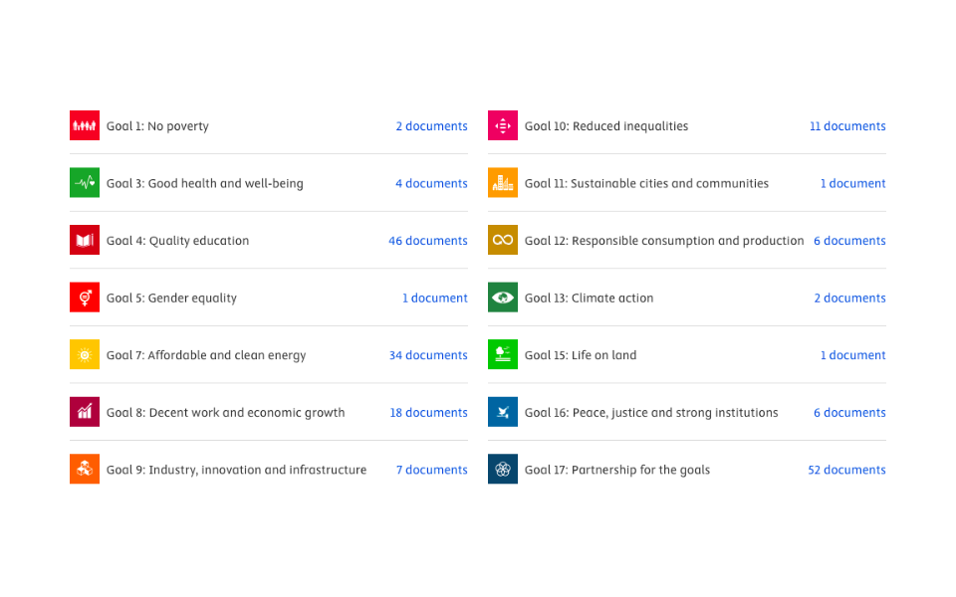Open the Goal 15 Life on land tree icon

coord(503,354)
